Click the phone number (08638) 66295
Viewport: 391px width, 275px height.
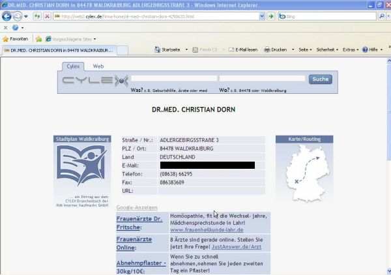point(176,174)
